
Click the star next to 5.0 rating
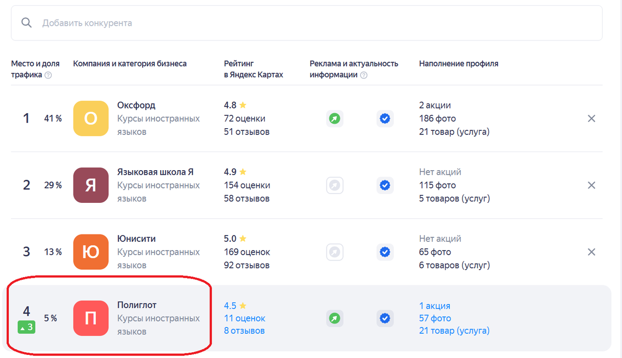tap(243, 239)
